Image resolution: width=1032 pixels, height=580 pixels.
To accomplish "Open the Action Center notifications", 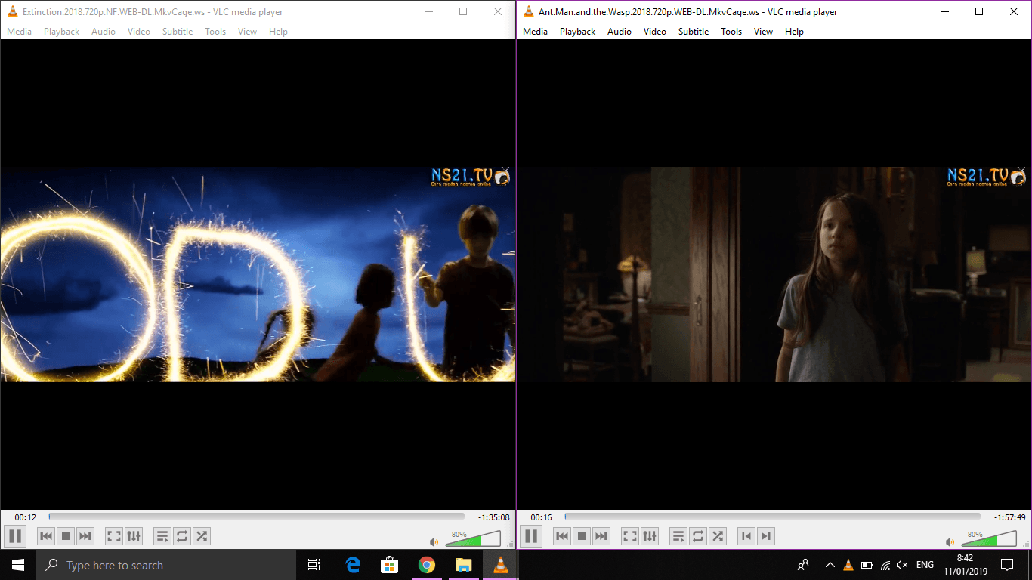I will 1007,565.
